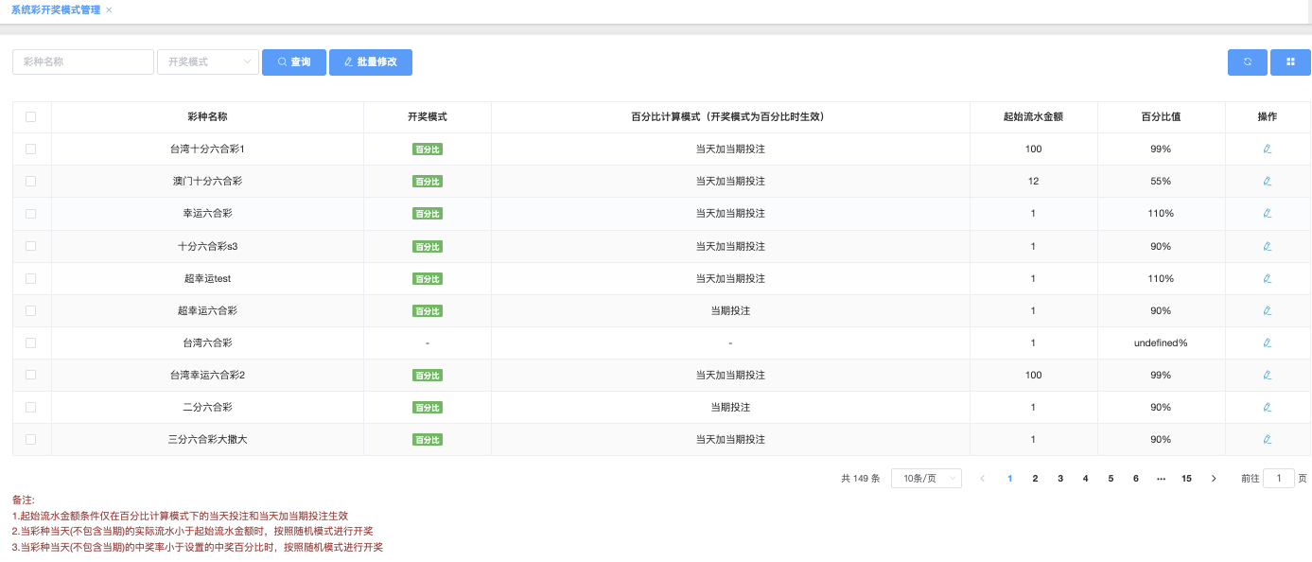Check the select-all header checkbox
This screenshot has height=562, width=1312.
[x=31, y=116]
